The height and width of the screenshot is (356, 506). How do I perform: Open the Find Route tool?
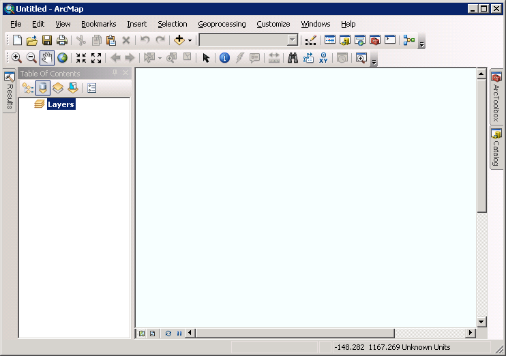click(308, 58)
